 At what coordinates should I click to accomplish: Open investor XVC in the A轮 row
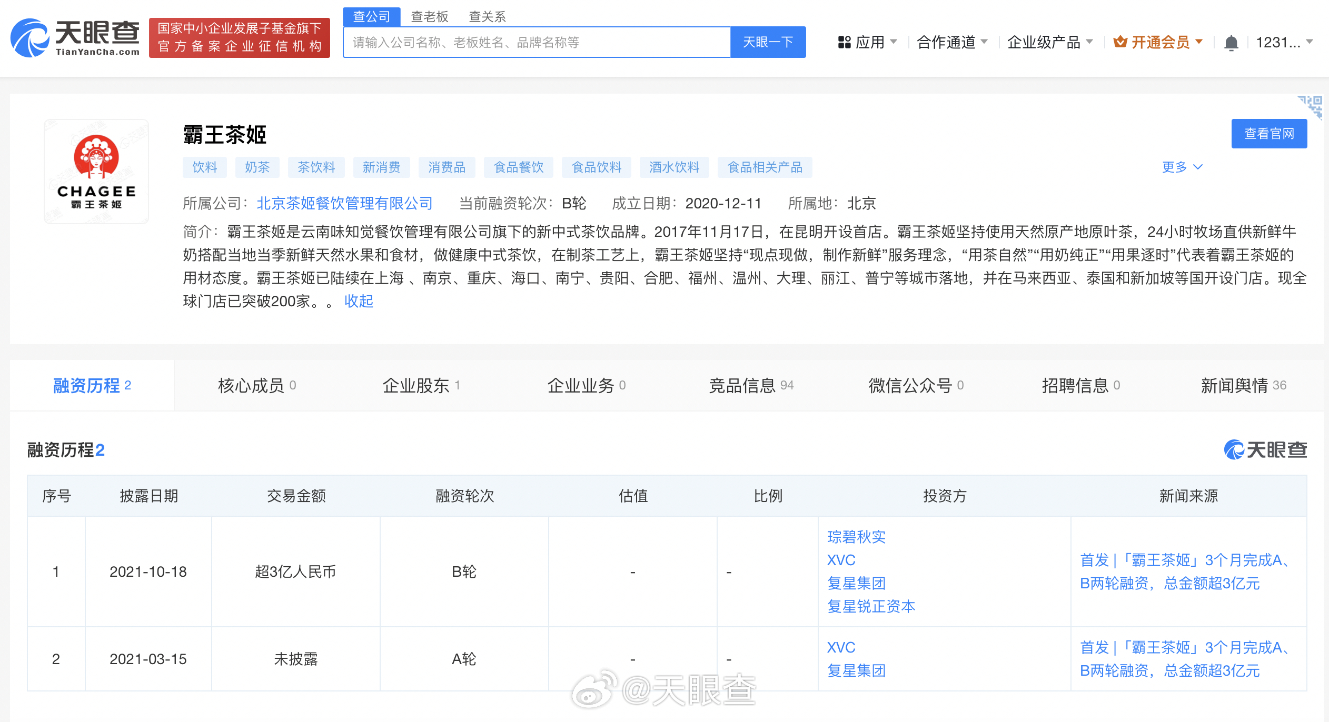pyautogui.click(x=841, y=647)
